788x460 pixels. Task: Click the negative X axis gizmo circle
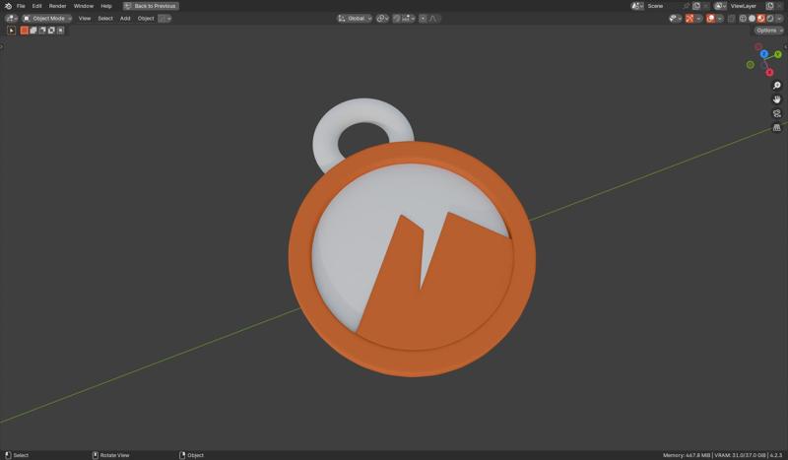758,46
